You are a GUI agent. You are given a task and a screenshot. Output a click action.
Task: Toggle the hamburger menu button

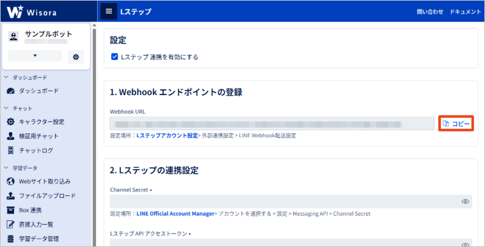point(109,11)
